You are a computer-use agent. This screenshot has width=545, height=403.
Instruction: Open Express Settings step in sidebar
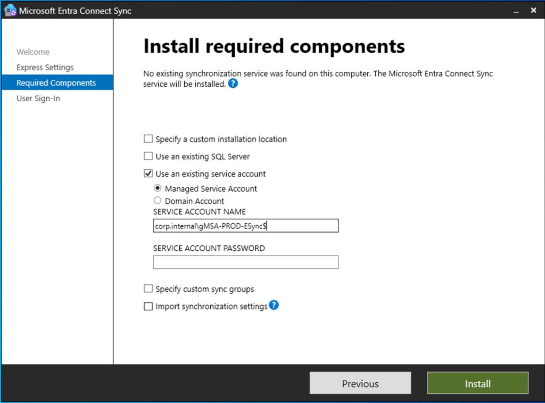tap(45, 68)
